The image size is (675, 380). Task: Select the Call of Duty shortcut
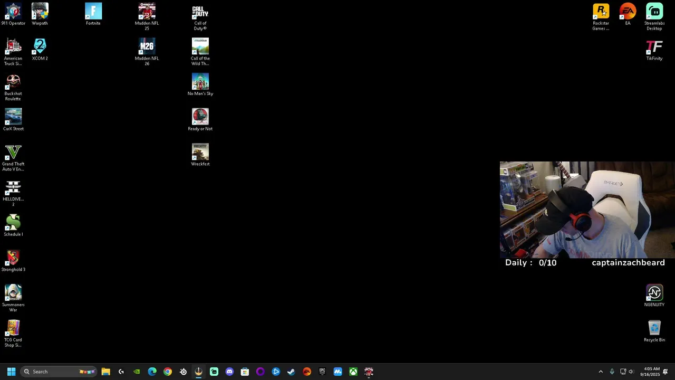(x=200, y=16)
